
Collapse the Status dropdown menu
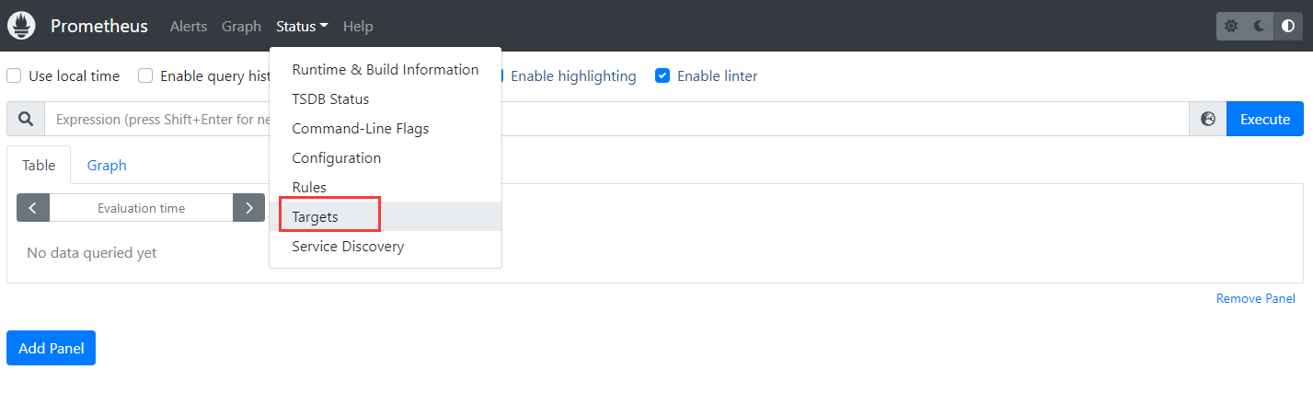tap(302, 27)
